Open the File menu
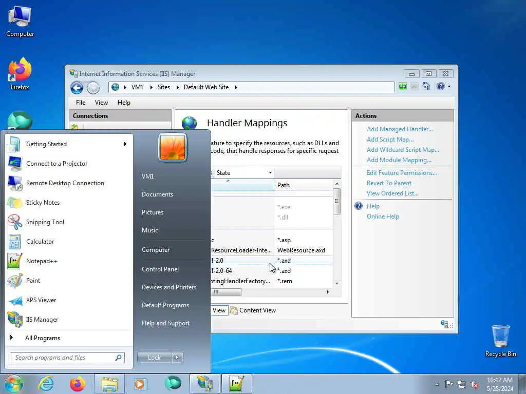Image resolution: width=526 pixels, height=394 pixels. 81,103
